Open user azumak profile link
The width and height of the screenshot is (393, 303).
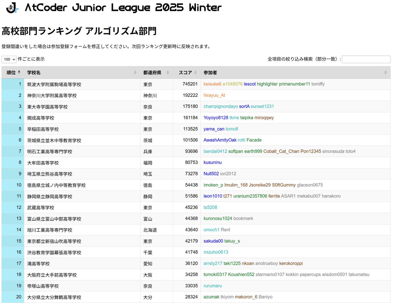(211, 297)
